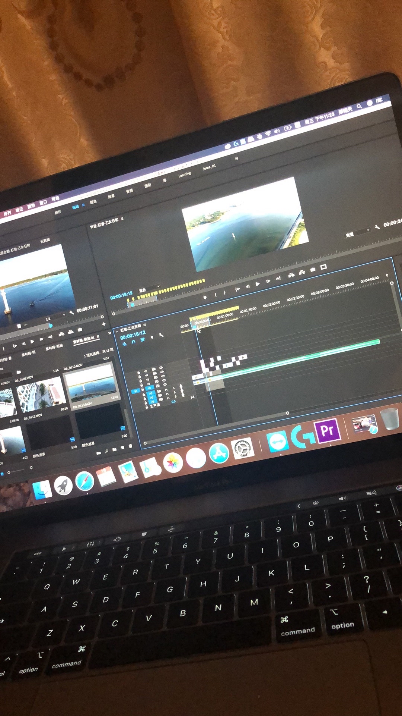Toggle V5 track output eye
402x716 pixels.
(x=161, y=367)
